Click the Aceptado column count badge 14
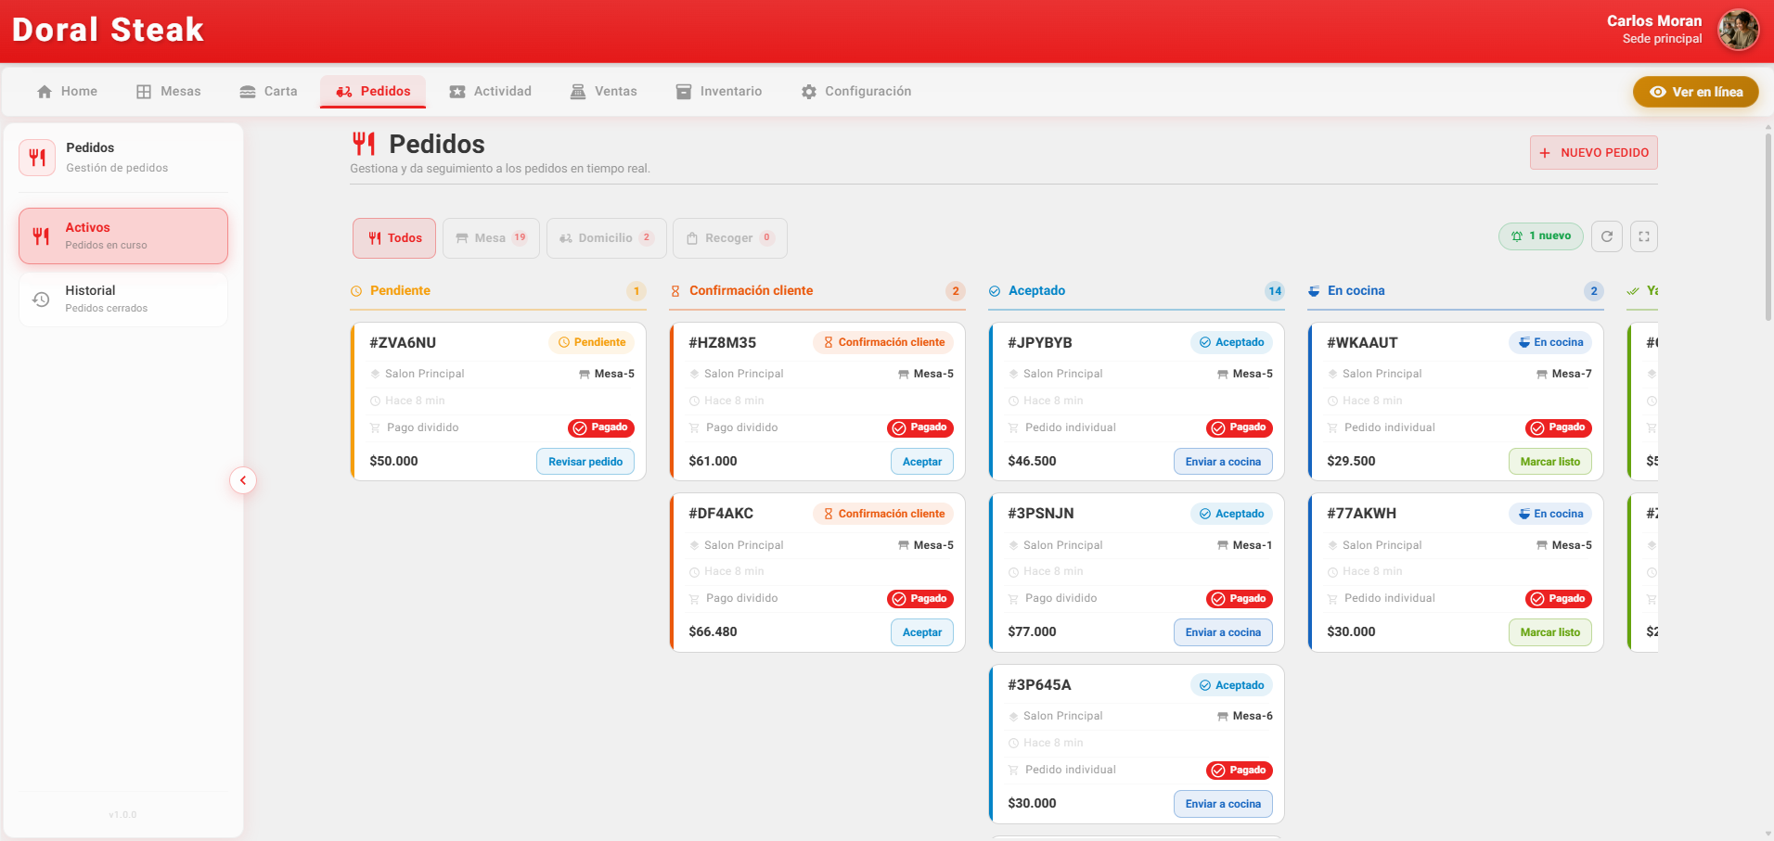 point(1275,291)
